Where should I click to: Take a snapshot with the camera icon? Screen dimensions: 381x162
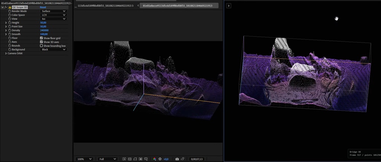(177, 159)
